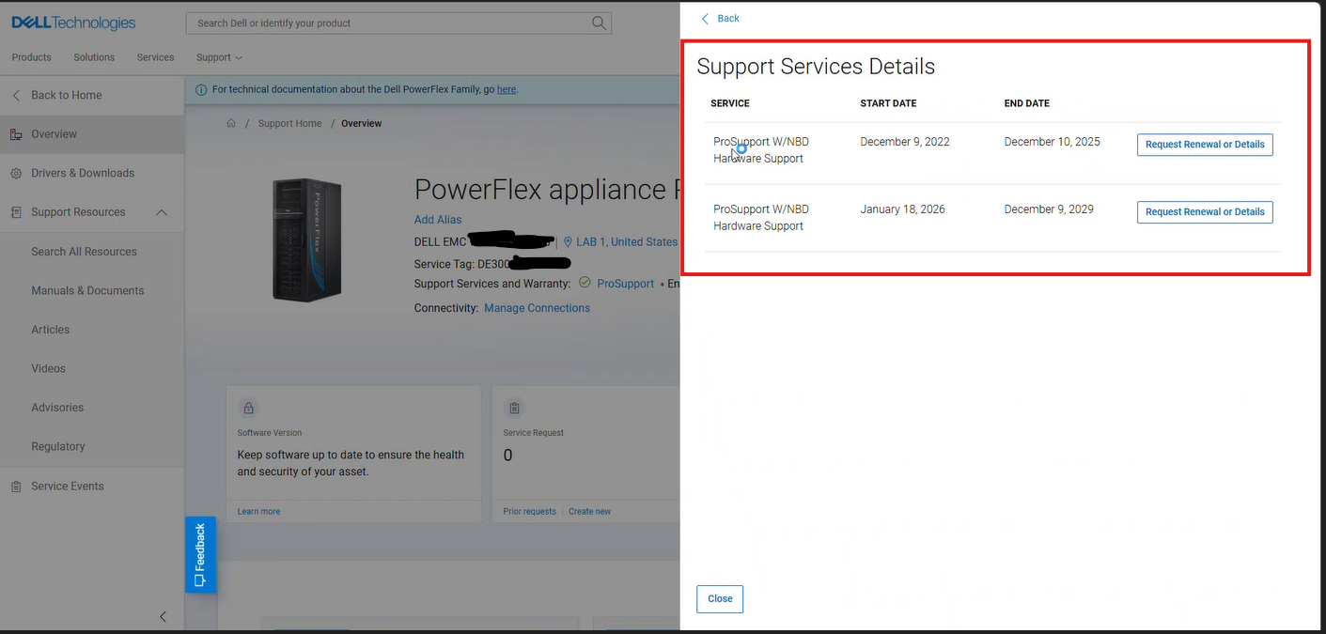Click the Overview sidebar icon
This screenshot has width=1326, height=634.
[x=16, y=134]
